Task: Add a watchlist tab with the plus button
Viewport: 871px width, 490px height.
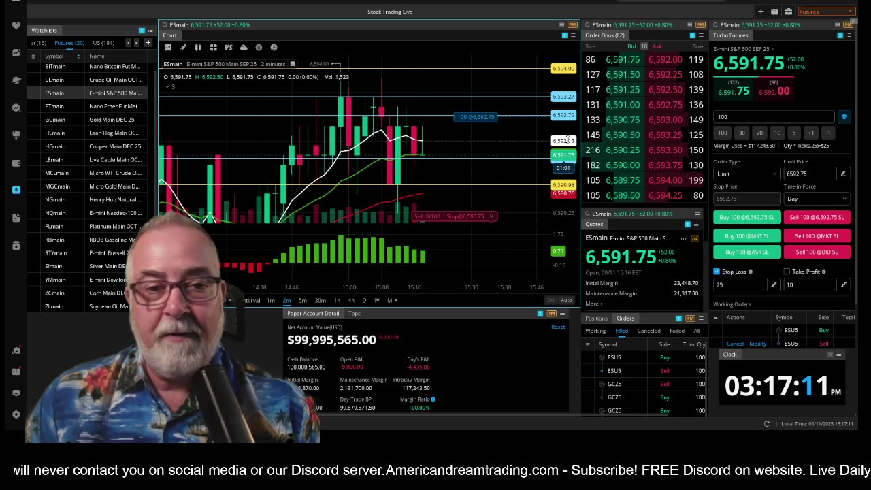Action: 148,43
